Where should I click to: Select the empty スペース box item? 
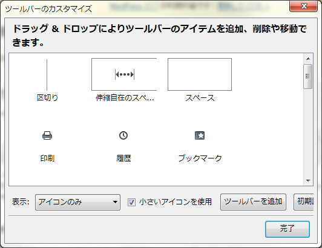point(200,74)
